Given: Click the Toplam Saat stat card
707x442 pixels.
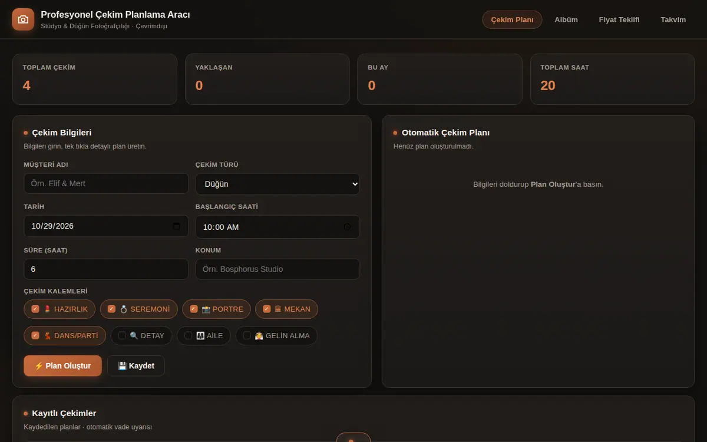Looking at the screenshot, I should [613, 80].
